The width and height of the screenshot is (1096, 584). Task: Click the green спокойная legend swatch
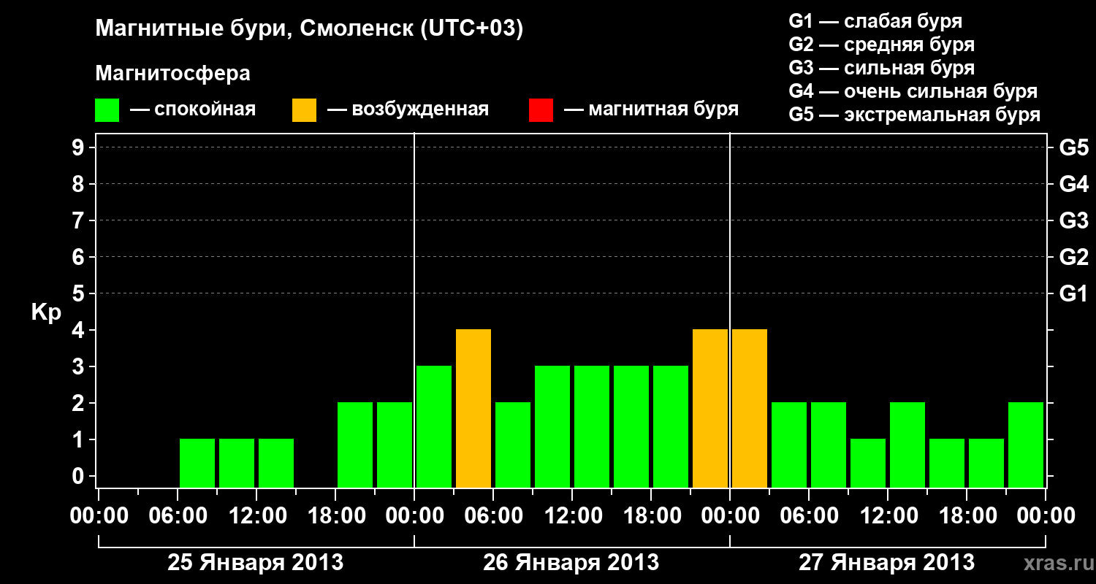[x=107, y=110]
